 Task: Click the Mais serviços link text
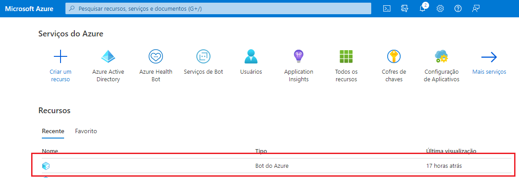[x=489, y=71]
